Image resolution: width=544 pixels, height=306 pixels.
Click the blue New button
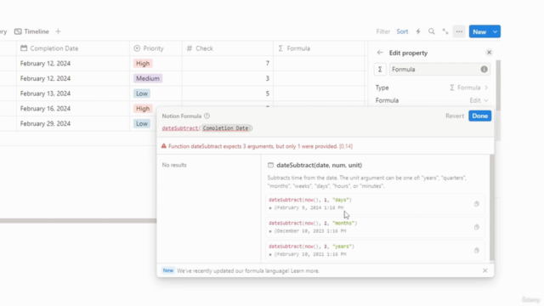[479, 31]
